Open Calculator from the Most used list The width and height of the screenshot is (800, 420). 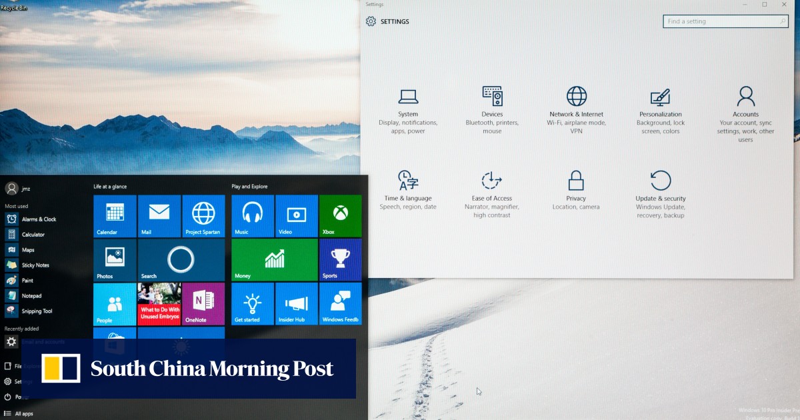coord(33,235)
